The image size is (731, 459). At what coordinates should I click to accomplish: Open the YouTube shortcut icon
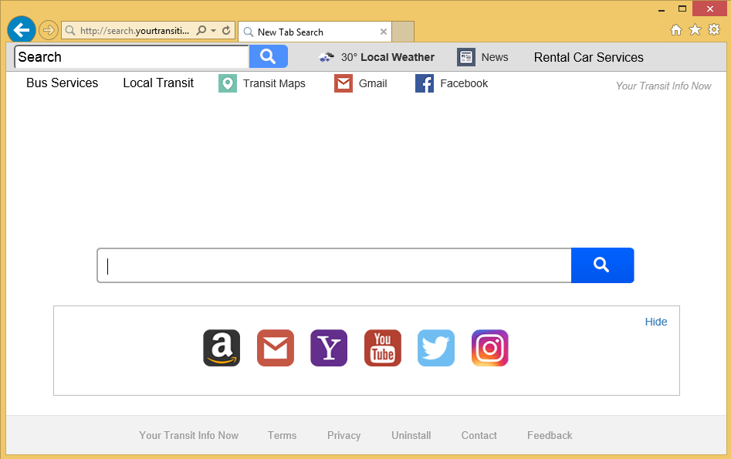(383, 348)
